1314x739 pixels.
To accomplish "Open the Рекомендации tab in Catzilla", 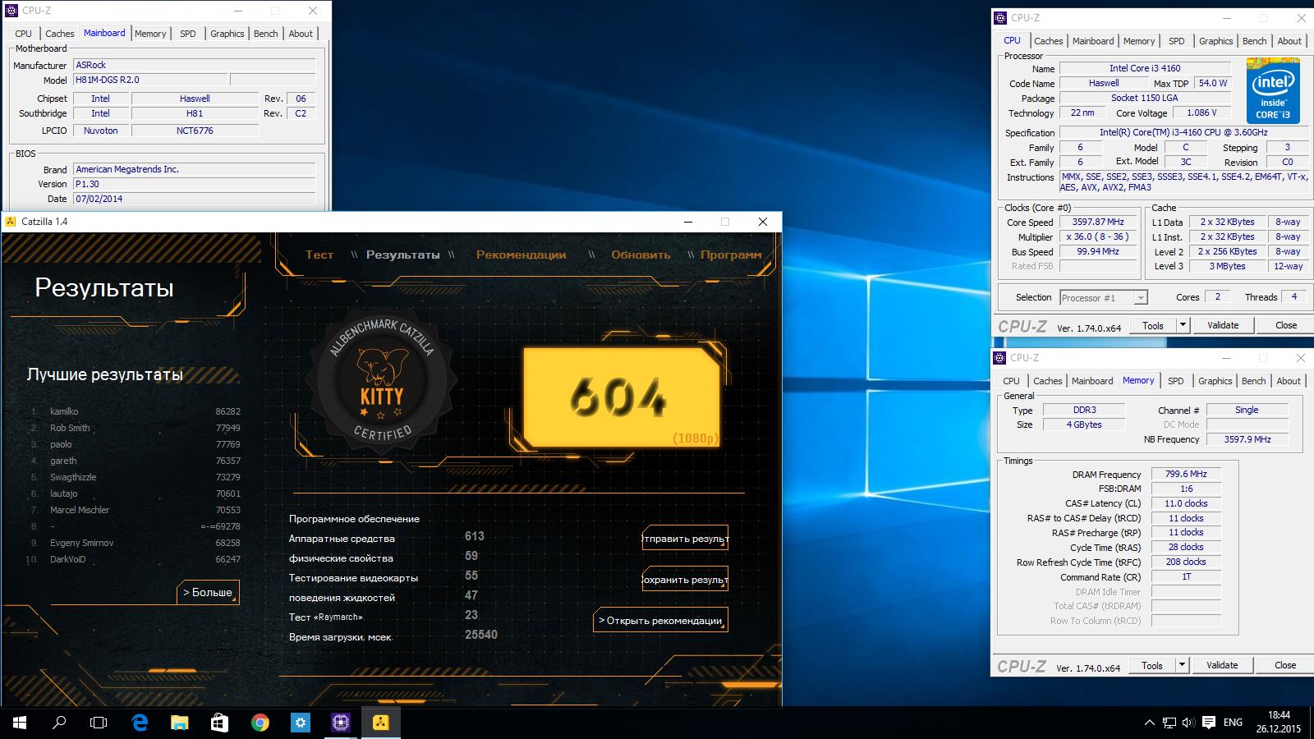I will 521,255.
